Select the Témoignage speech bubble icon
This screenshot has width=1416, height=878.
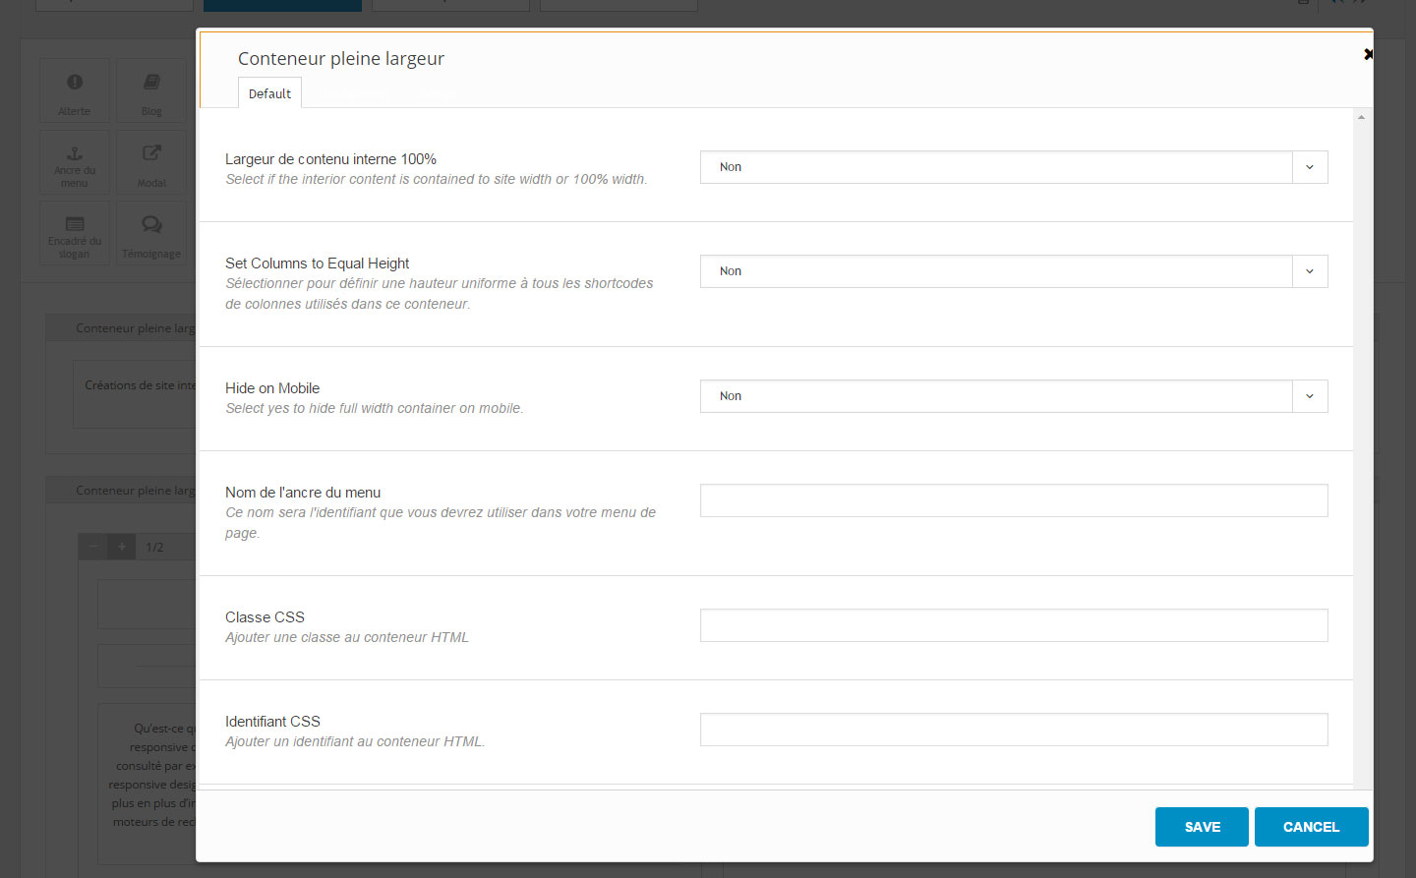[x=151, y=224]
